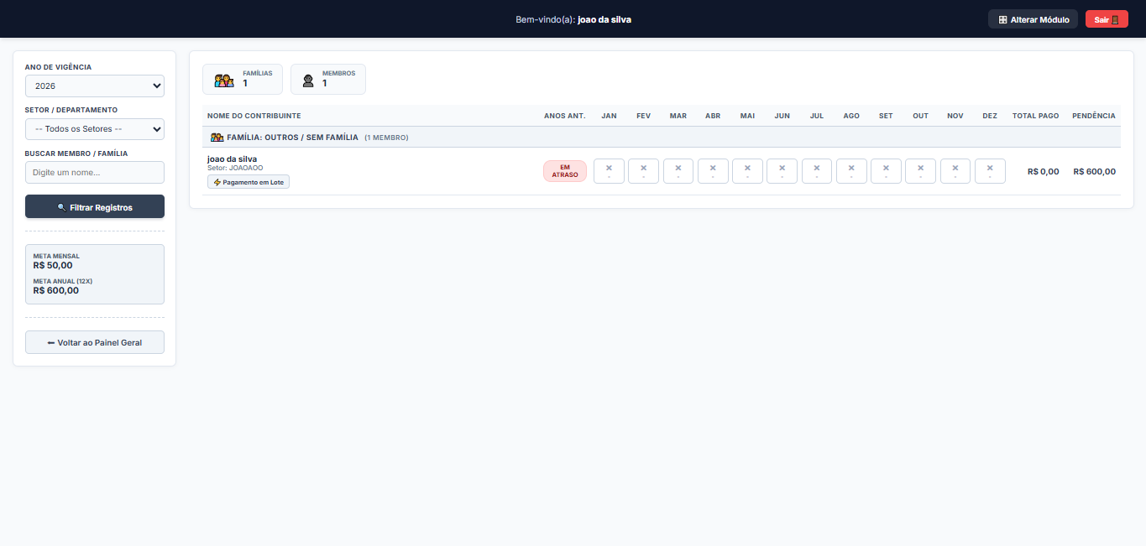Click the Pendência value R$ 600,00 in the row

(x=1095, y=171)
